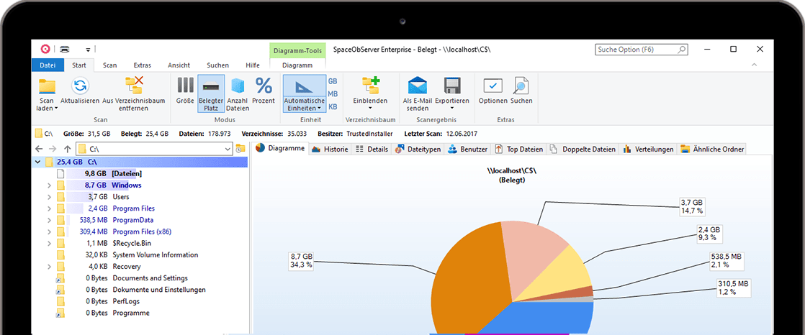Expand the Users folder node

49,197
